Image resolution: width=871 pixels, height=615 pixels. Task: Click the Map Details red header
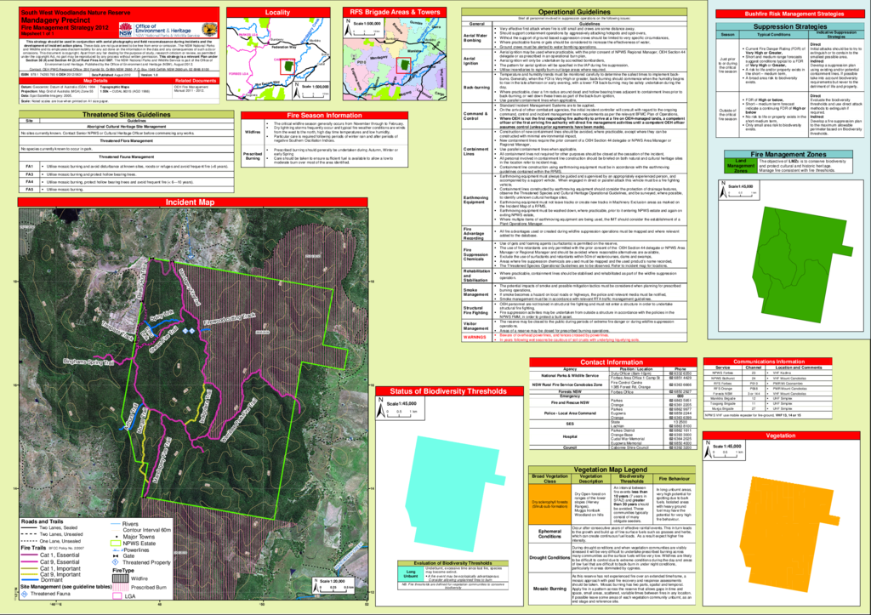tap(95, 81)
